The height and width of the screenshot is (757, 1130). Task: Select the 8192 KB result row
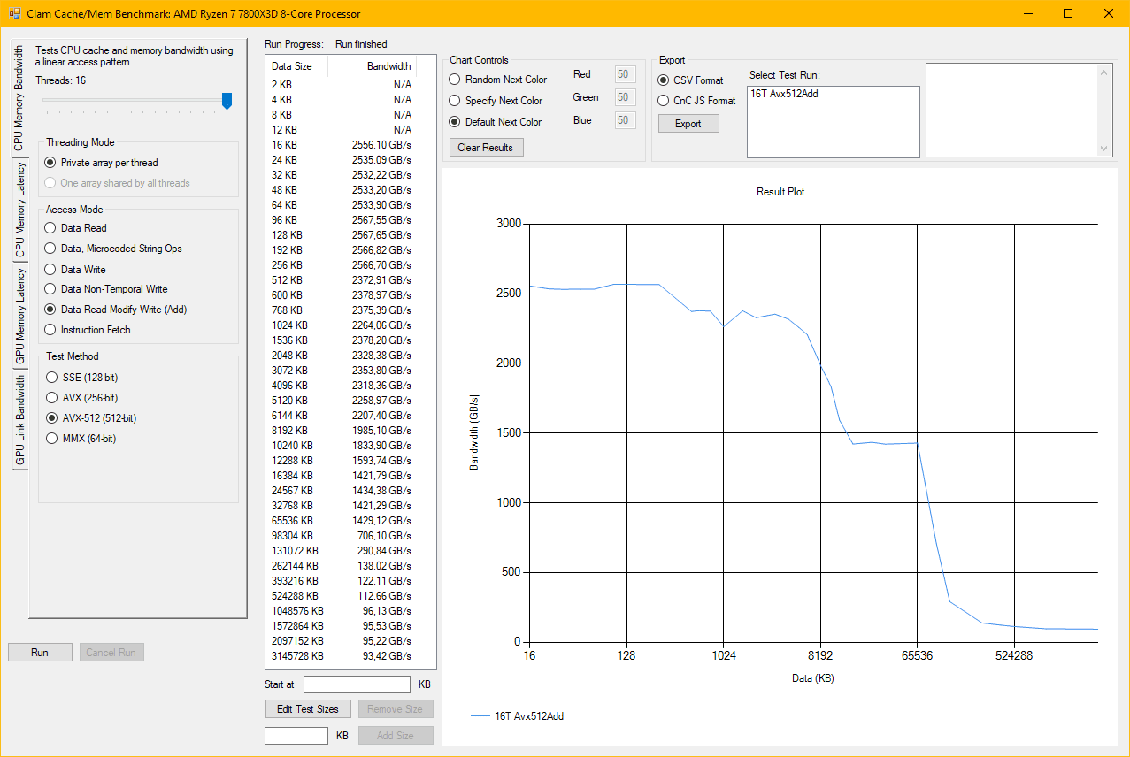(342, 430)
